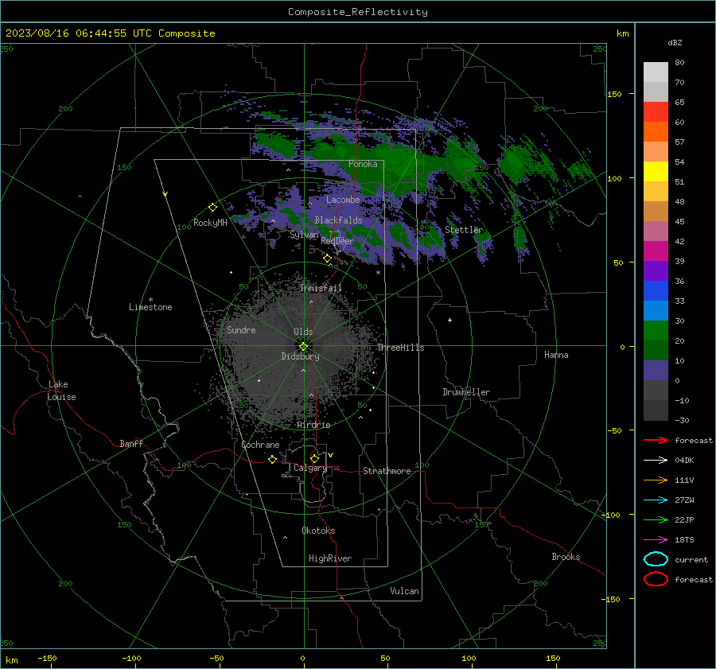
Task: Select the 54 dBZ yellow swatch
Action: tap(656, 171)
